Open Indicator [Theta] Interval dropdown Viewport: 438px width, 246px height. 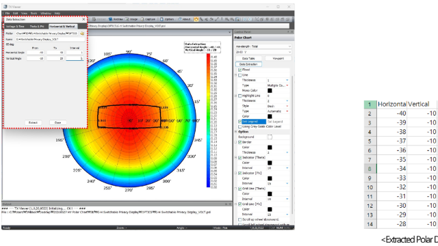pos(287,168)
